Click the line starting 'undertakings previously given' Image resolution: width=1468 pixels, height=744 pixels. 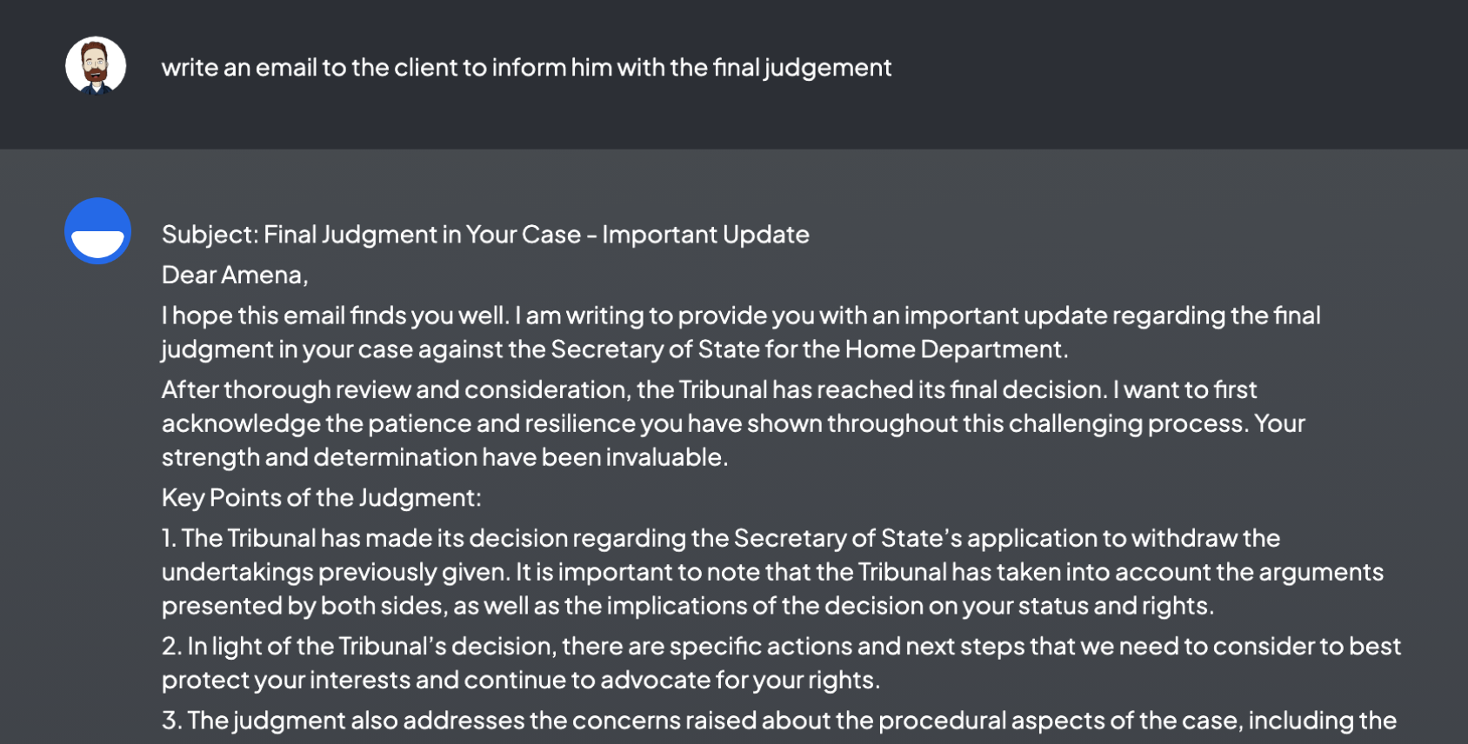pyautogui.click(x=772, y=572)
